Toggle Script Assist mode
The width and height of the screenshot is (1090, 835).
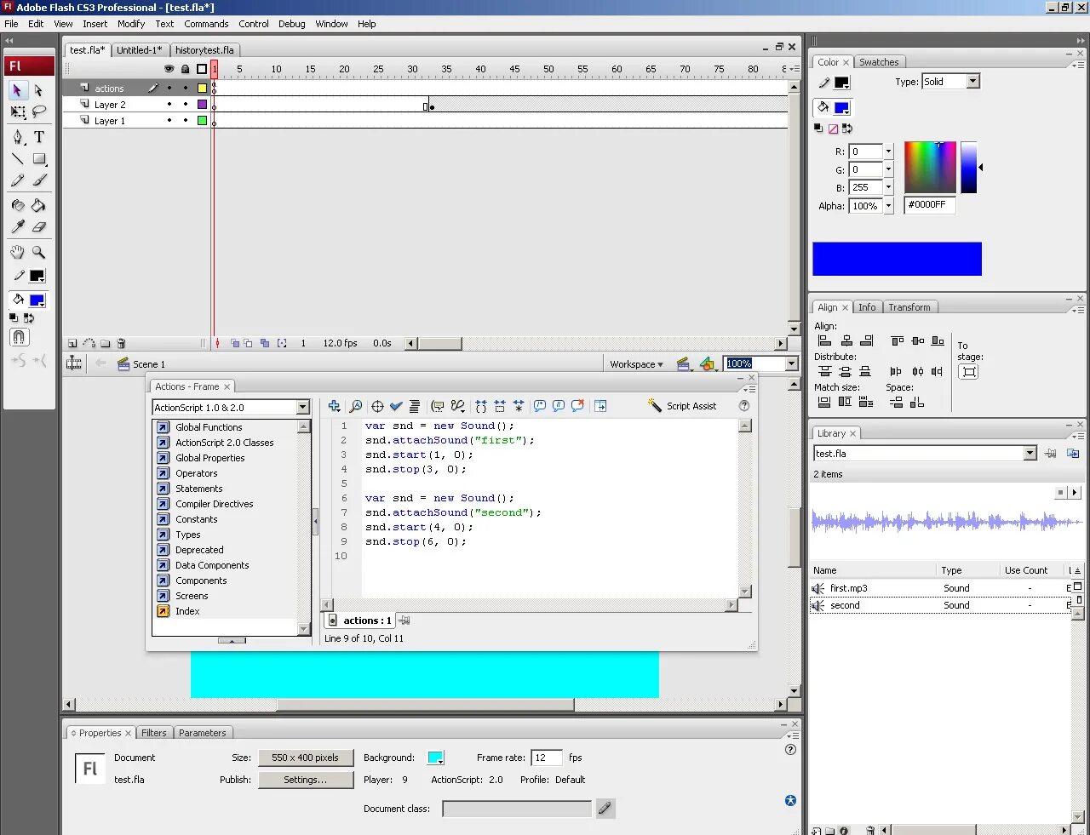click(x=682, y=406)
